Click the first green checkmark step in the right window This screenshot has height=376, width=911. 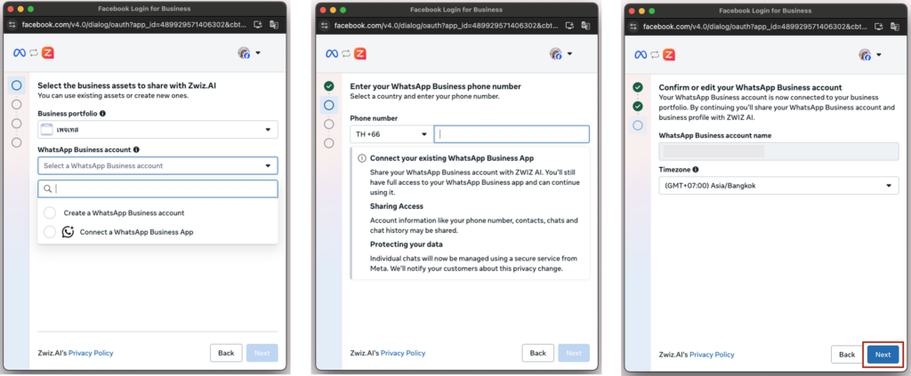637,87
